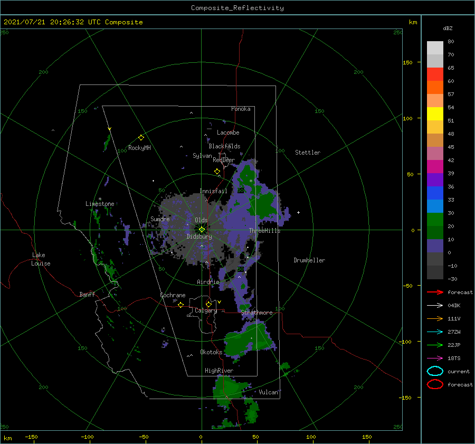
Task: Click the Blackfalds city label
Action: click(x=224, y=146)
